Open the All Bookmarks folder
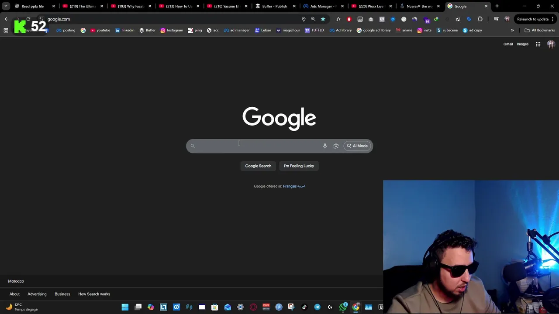The height and width of the screenshot is (314, 559). click(539, 30)
